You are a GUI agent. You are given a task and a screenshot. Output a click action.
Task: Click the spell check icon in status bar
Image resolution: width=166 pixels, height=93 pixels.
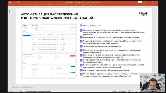(x=17, y=91)
